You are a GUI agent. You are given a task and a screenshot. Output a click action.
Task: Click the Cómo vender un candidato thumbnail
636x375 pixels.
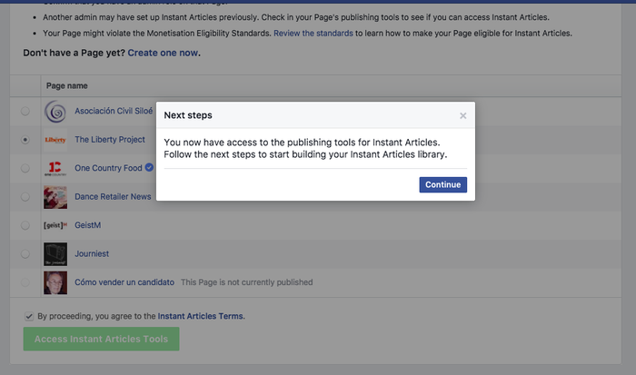tap(55, 281)
